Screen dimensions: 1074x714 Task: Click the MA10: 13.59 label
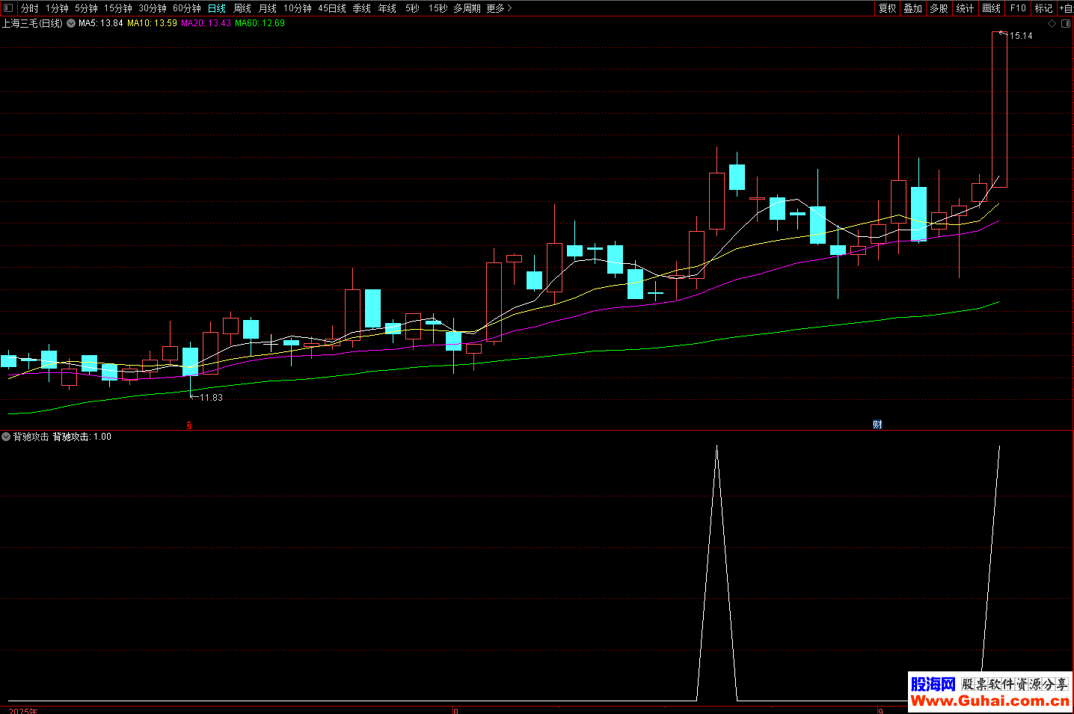click(152, 23)
